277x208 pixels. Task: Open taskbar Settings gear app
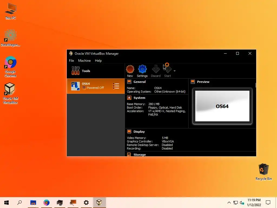(x=86, y=203)
